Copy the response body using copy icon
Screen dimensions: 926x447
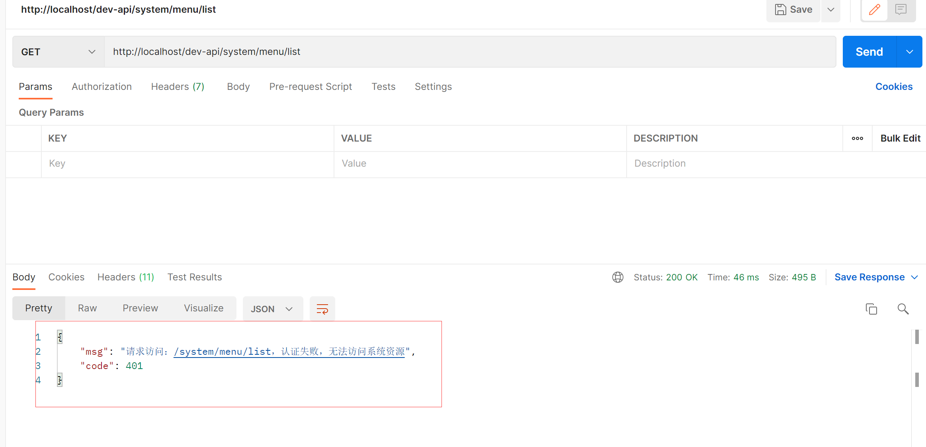pos(871,309)
